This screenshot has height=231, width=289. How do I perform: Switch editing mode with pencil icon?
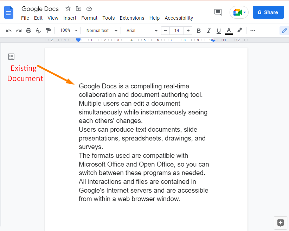point(284,31)
